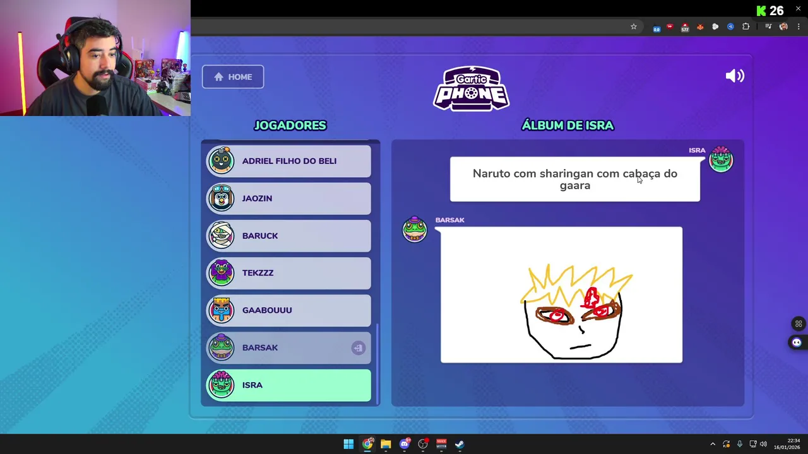Click the sync icon in the system tray
The height and width of the screenshot is (454, 808).
[x=726, y=445]
